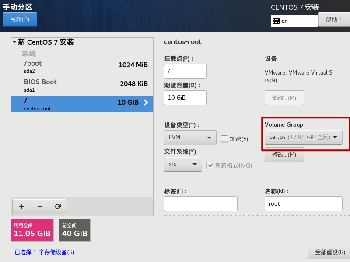The width and height of the screenshot is (350, 262).
Task: Click the 2048 KiB size value for BIOS Boot
Action: point(134,84)
